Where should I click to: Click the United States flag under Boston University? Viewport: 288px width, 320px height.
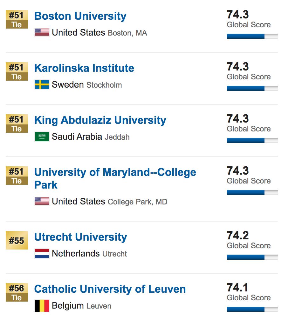click(x=42, y=32)
